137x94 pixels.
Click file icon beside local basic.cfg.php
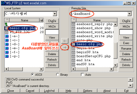pos(7,28)
